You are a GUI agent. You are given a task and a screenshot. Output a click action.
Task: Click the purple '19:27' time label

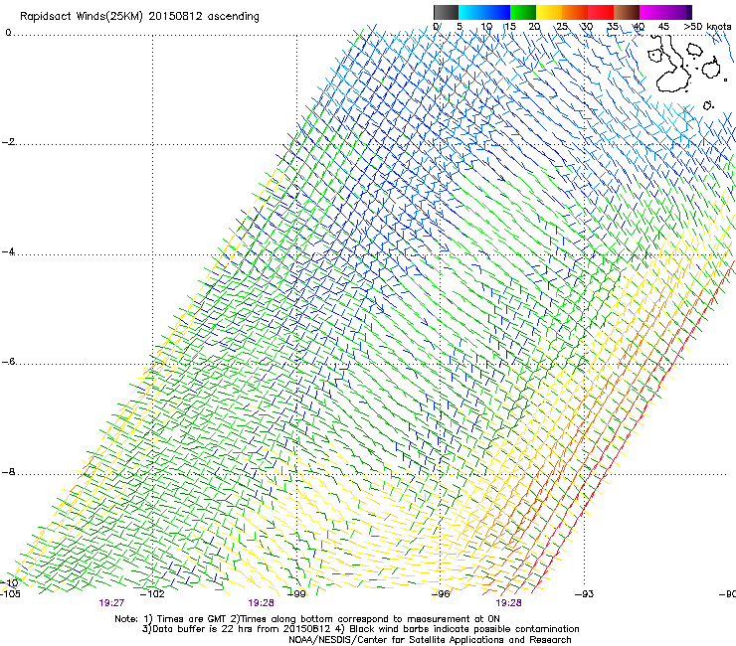(x=111, y=603)
